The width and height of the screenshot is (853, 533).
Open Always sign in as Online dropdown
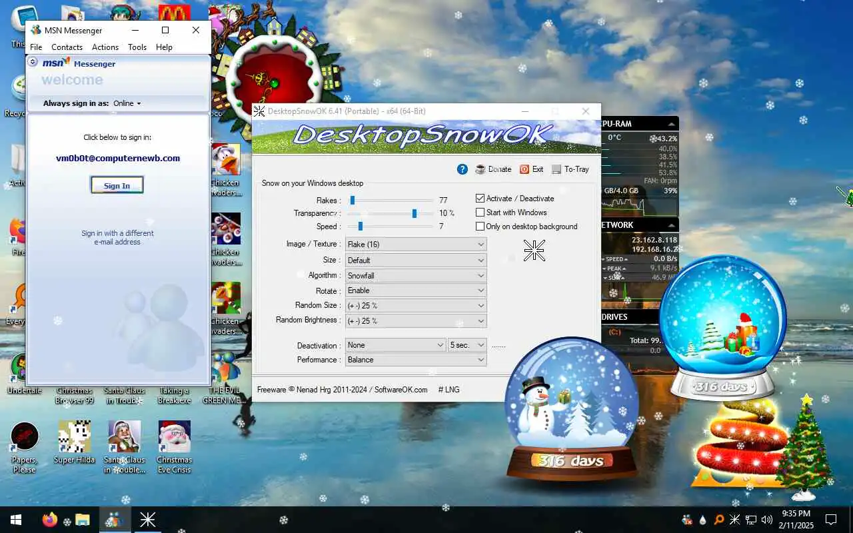click(127, 103)
